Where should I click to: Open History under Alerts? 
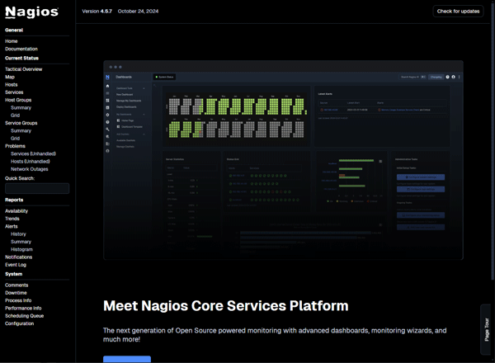coord(19,234)
